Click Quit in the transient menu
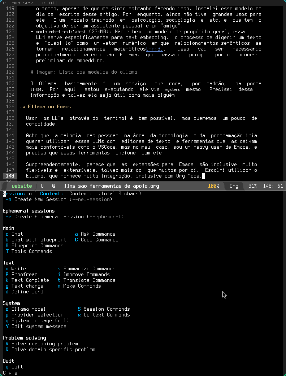Screen dimensions: 286x376 (x=17, y=367)
